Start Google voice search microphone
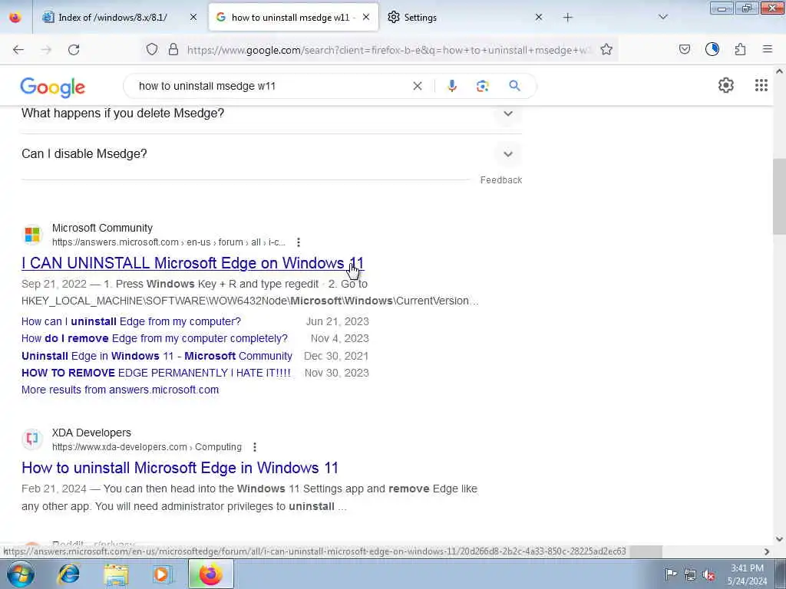This screenshot has width=786, height=589. pos(451,86)
